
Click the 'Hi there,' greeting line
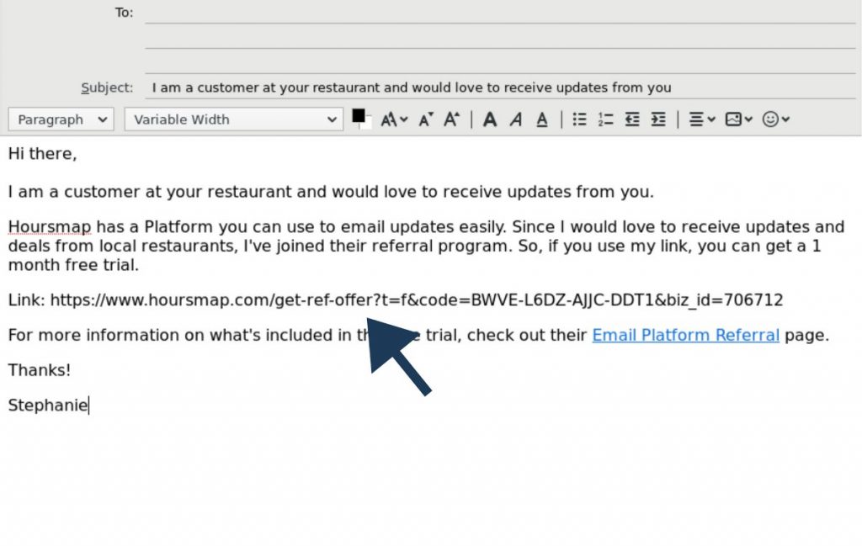[x=42, y=154]
